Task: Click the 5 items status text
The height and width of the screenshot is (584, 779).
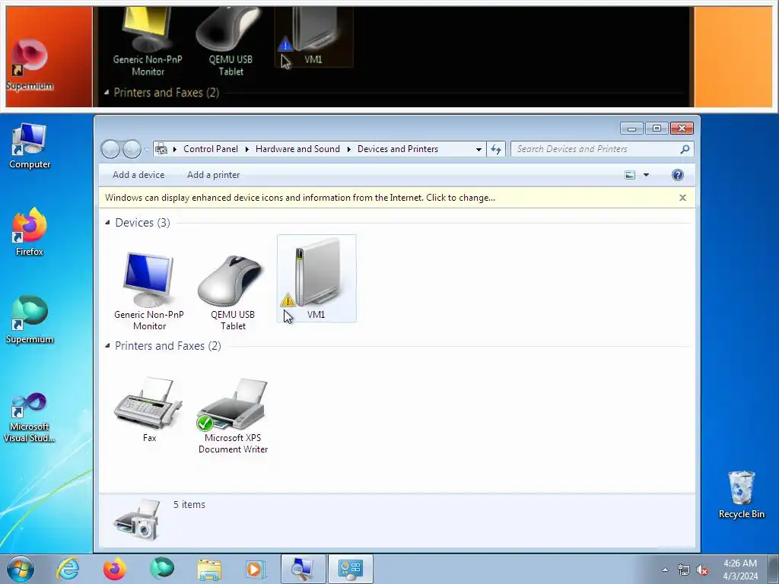Action: tap(189, 505)
